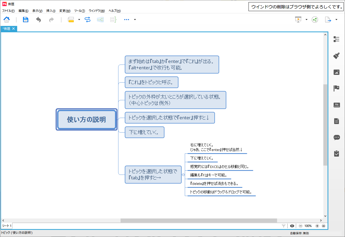This screenshot has height=237, width=345.
Task: Open the Task info clipboard panel in sidebar
Action: point(337,153)
